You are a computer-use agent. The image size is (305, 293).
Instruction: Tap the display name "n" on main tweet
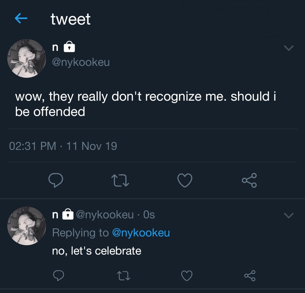56,48
